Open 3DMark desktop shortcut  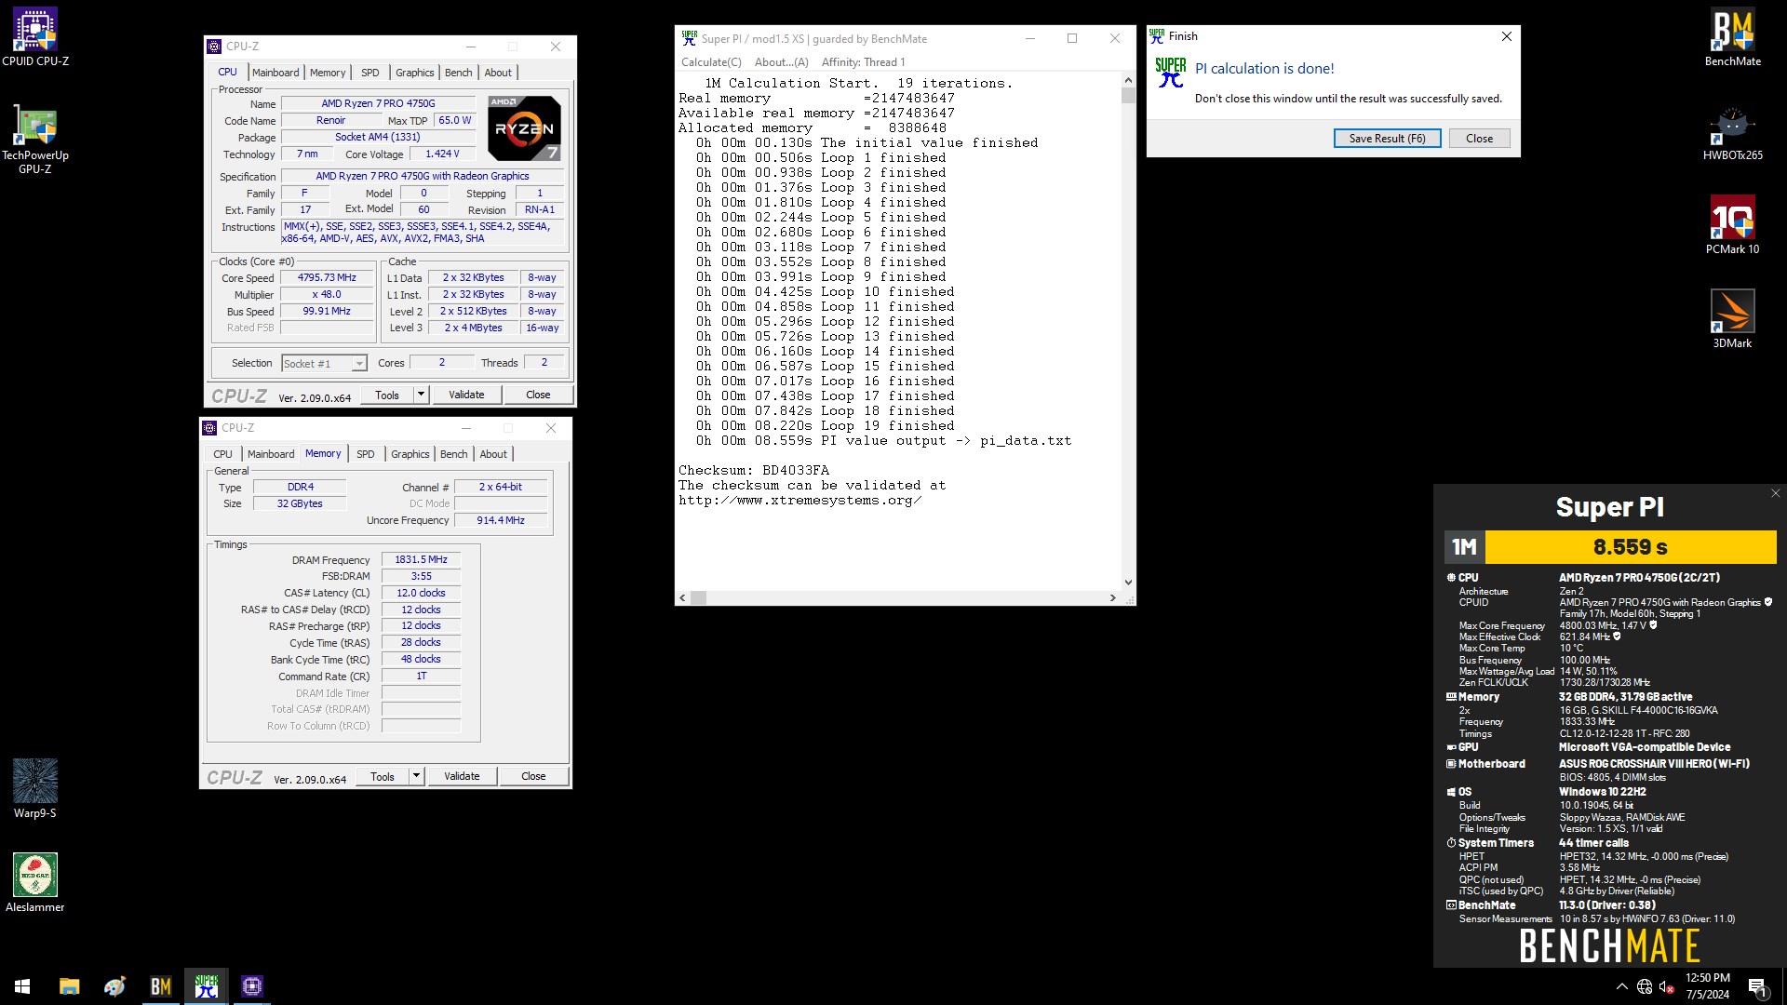click(1732, 319)
